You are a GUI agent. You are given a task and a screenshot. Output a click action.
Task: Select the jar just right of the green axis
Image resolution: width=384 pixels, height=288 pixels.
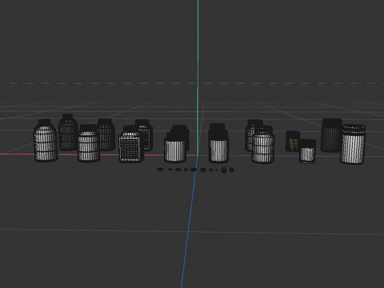(218, 143)
